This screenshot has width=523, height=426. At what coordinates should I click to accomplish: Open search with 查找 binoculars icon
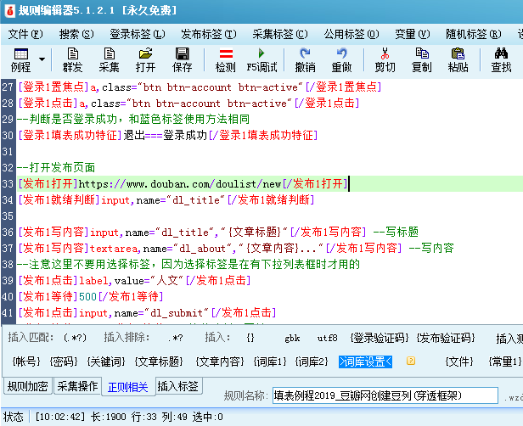[x=501, y=60]
